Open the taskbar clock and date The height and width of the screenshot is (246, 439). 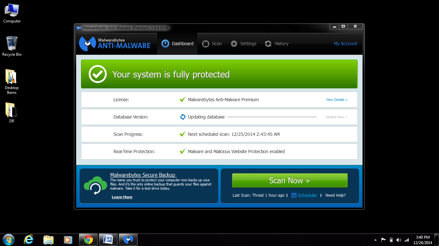423,240
